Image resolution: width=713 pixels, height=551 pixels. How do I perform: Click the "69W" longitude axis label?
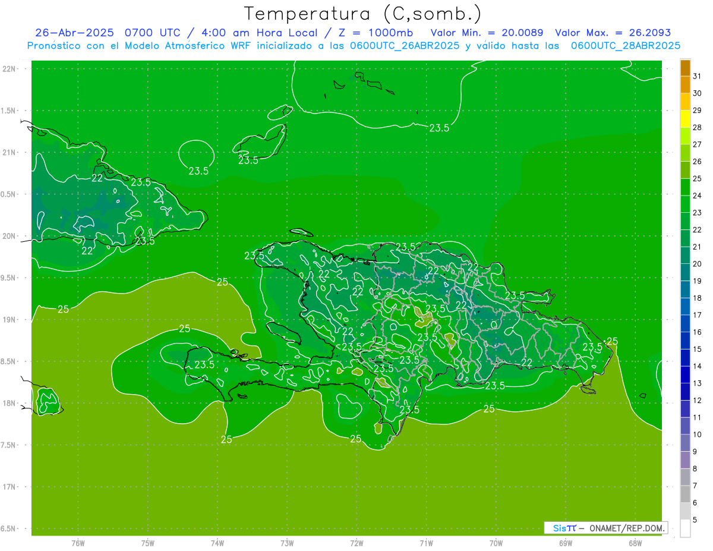pyautogui.click(x=566, y=543)
